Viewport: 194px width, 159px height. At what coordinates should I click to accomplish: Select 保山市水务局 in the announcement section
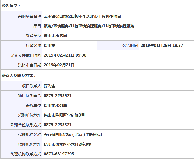(x=55, y=36)
